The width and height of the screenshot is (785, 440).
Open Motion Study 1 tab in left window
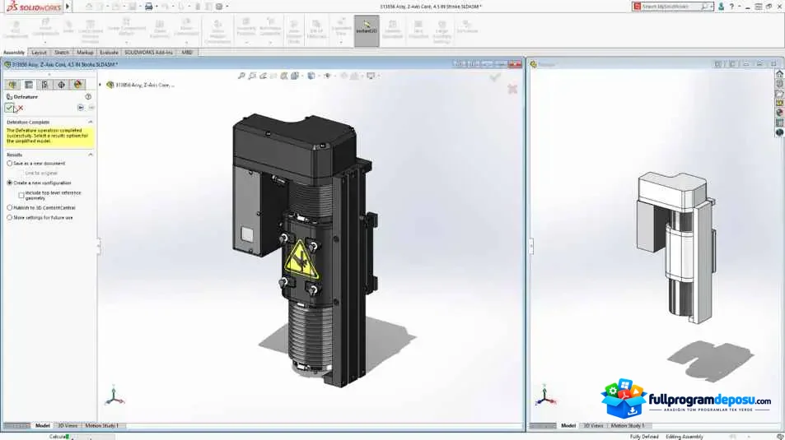[101, 425]
